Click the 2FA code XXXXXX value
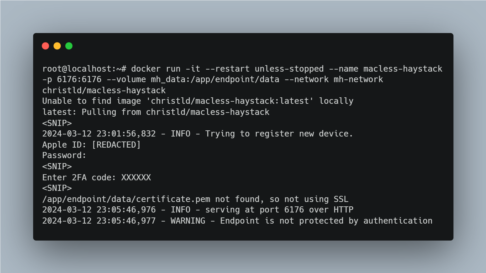The image size is (486, 273). click(x=136, y=177)
